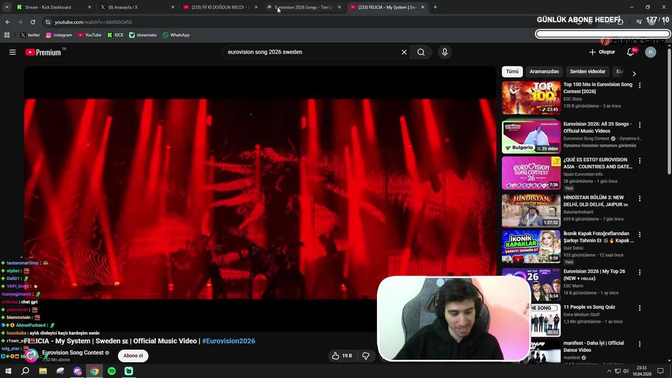Reload the page

33,22
